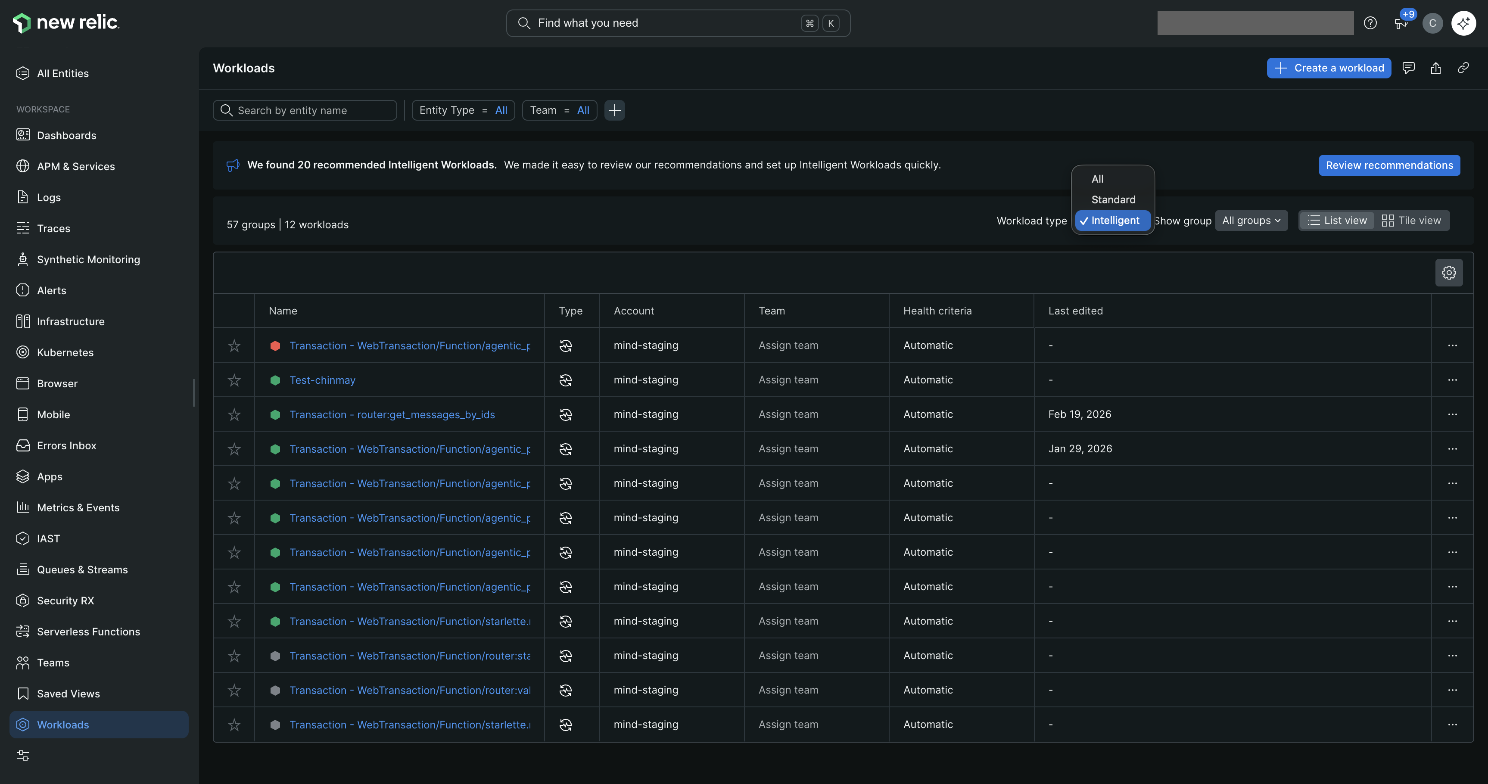Switch to Tile view
The image size is (1488, 784).
pyautogui.click(x=1412, y=220)
